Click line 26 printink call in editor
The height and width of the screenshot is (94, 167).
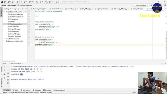pos(44,45)
